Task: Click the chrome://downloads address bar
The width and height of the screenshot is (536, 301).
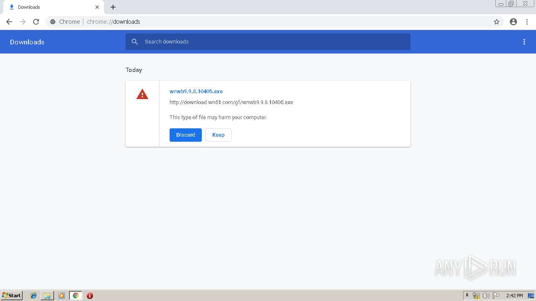Action: (x=268, y=22)
